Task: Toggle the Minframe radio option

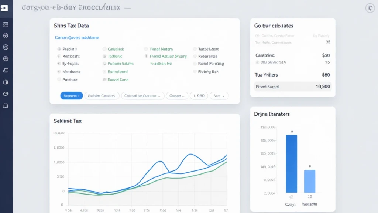Action: click(59, 72)
